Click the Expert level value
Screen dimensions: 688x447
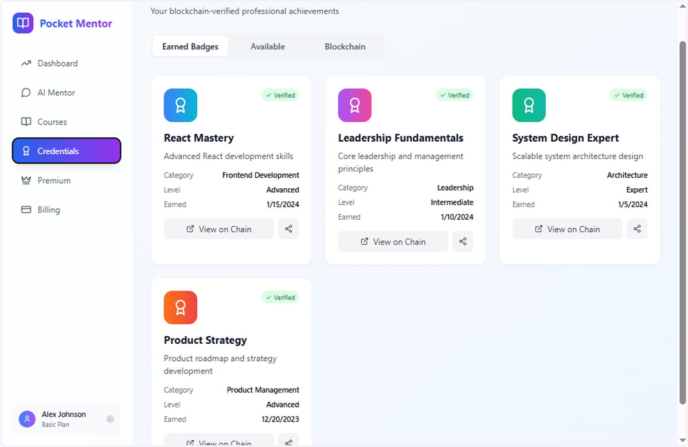(x=637, y=189)
